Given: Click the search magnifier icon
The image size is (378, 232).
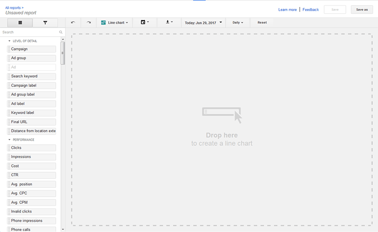Looking at the screenshot, I should point(61,32).
